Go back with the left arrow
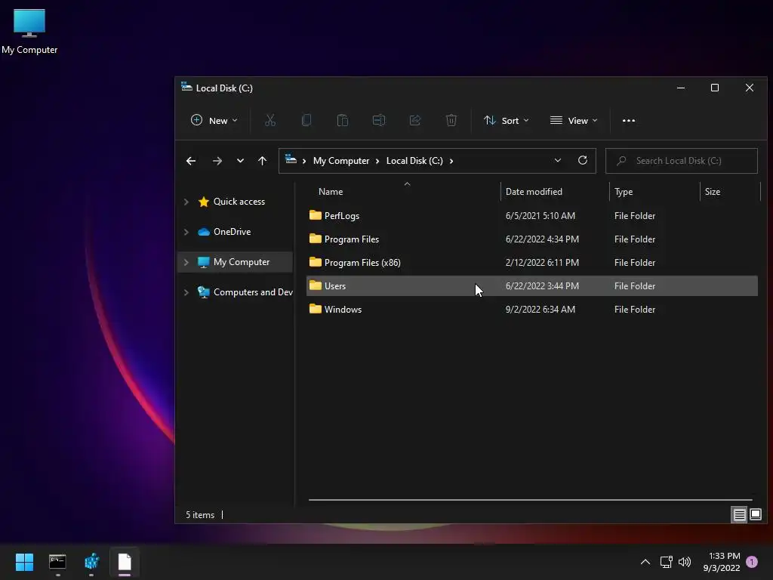This screenshot has width=773, height=580. [191, 161]
